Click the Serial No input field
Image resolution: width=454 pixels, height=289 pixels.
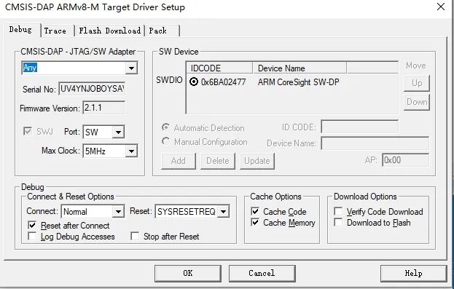(92, 89)
